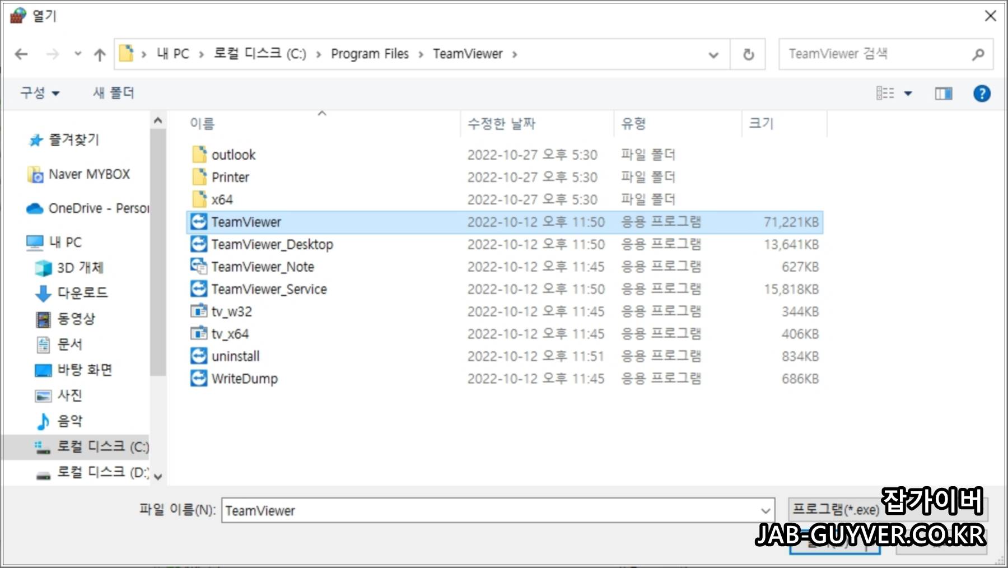Open view options dropdown arrow
The height and width of the screenshot is (568, 1008).
[x=908, y=94]
